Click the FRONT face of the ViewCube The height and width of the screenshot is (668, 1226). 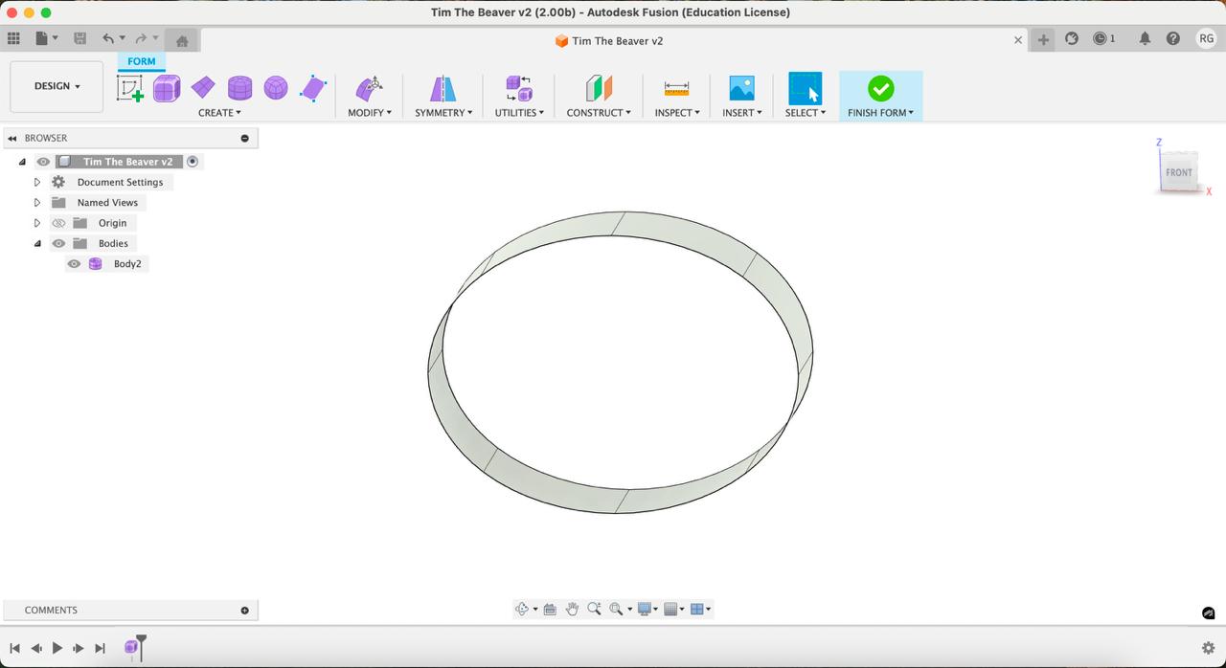1178,173
